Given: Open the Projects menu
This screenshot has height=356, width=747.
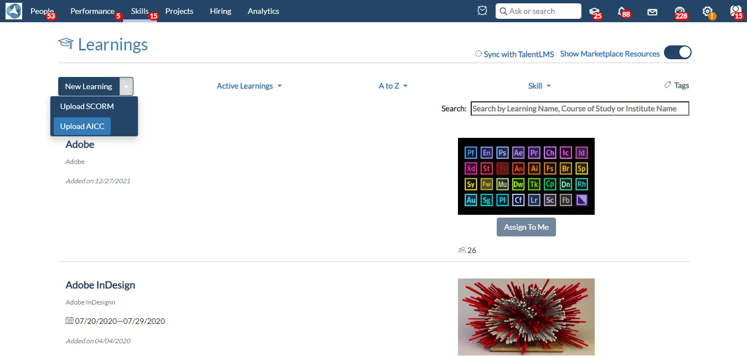Looking at the screenshot, I should [179, 11].
